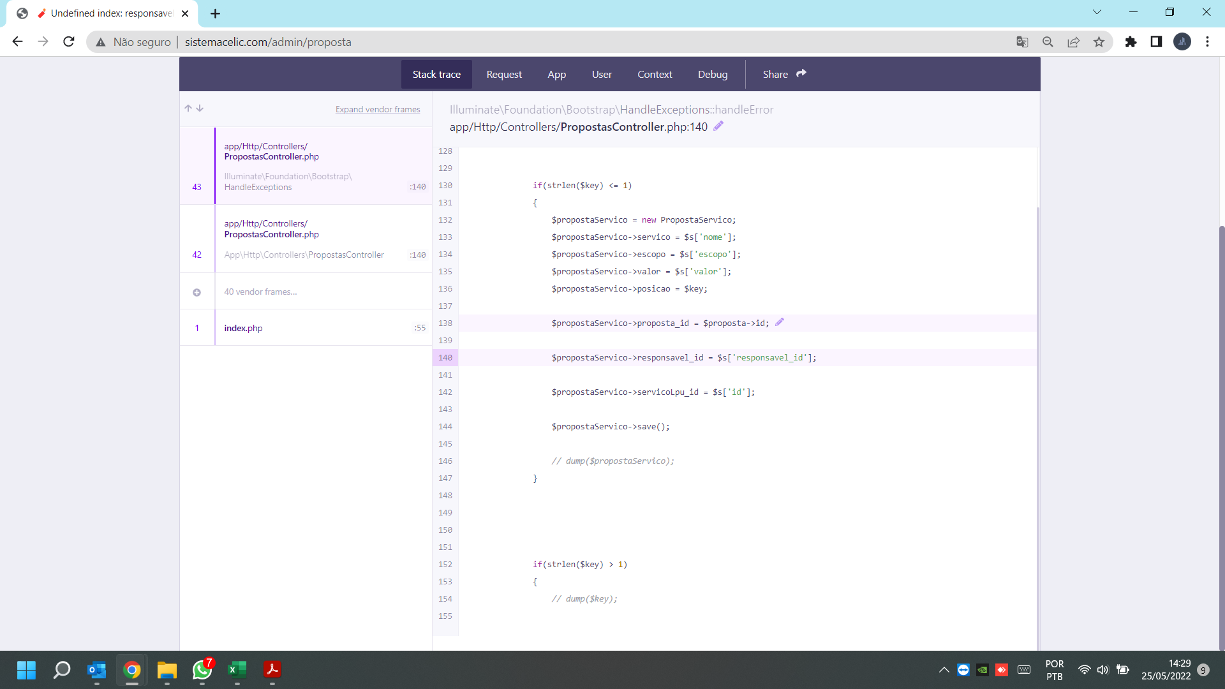Viewport: 1225px width, 689px height.
Task: Click the address bar URL
Action: tap(268, 42)
